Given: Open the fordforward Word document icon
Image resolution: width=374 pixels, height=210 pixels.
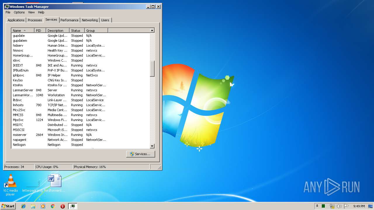Looking at the screenshot, I should click(x=55, y=183).
